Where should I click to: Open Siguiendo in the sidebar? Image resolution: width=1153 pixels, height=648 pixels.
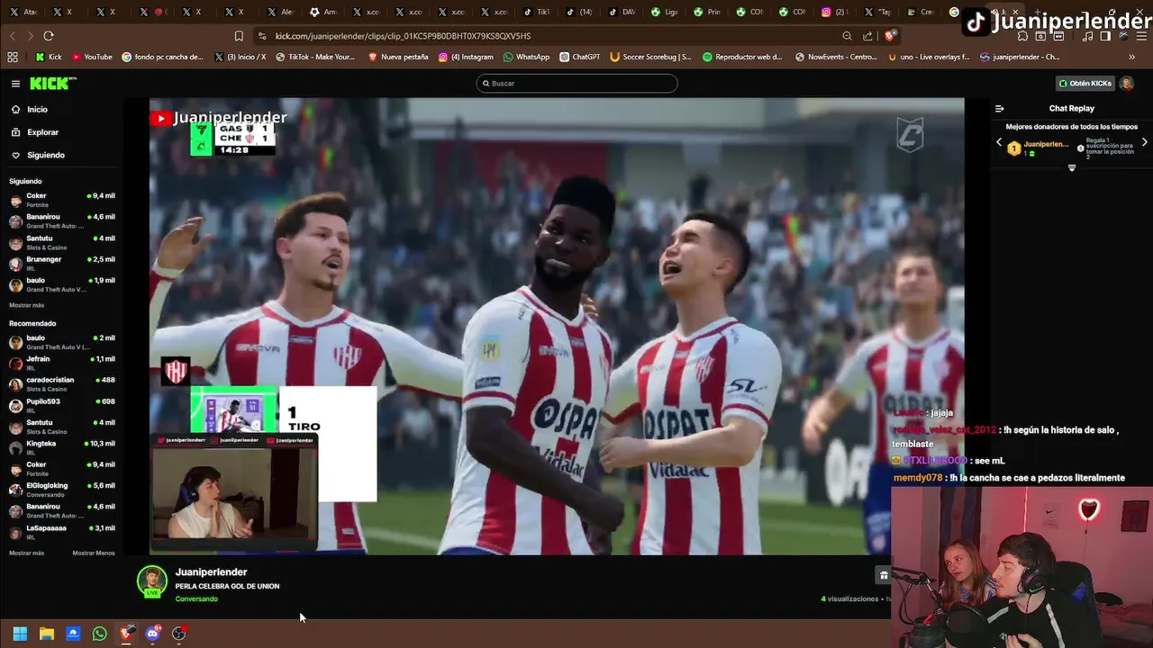45,155
